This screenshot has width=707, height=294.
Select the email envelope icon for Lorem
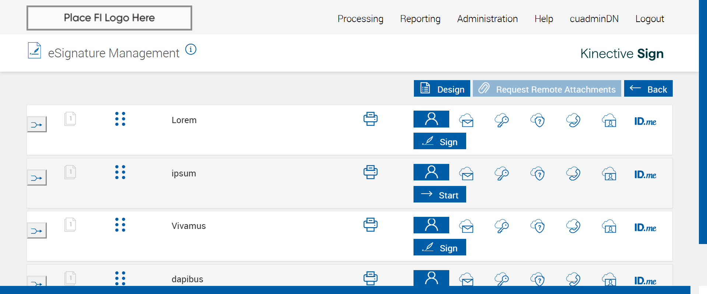click(x=467, y=121)
